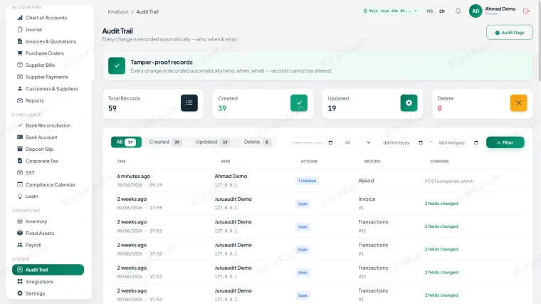
Task: Click the Tindakan action badge
Action: (307, 181)
